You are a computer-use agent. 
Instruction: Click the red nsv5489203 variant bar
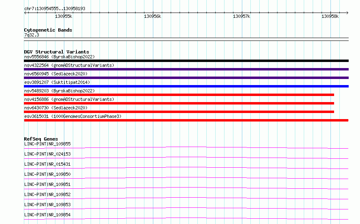click(x=179, y=95)
